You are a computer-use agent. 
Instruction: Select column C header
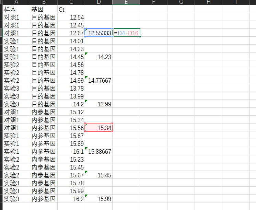point(71,2)
